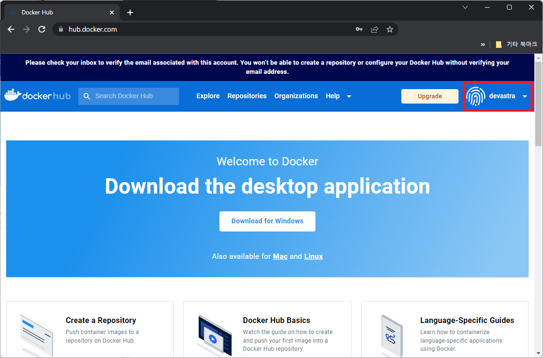Click the Upgrade button

pyautogui.click(x=430, y=96)
